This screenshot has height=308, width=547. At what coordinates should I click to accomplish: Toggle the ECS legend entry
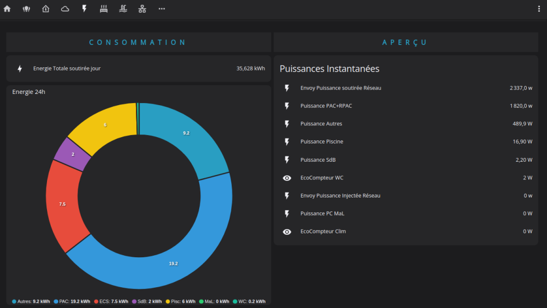point(111,302)
